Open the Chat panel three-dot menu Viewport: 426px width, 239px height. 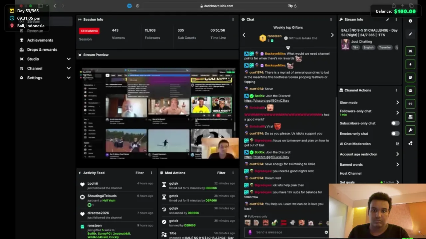pos(331,20)
